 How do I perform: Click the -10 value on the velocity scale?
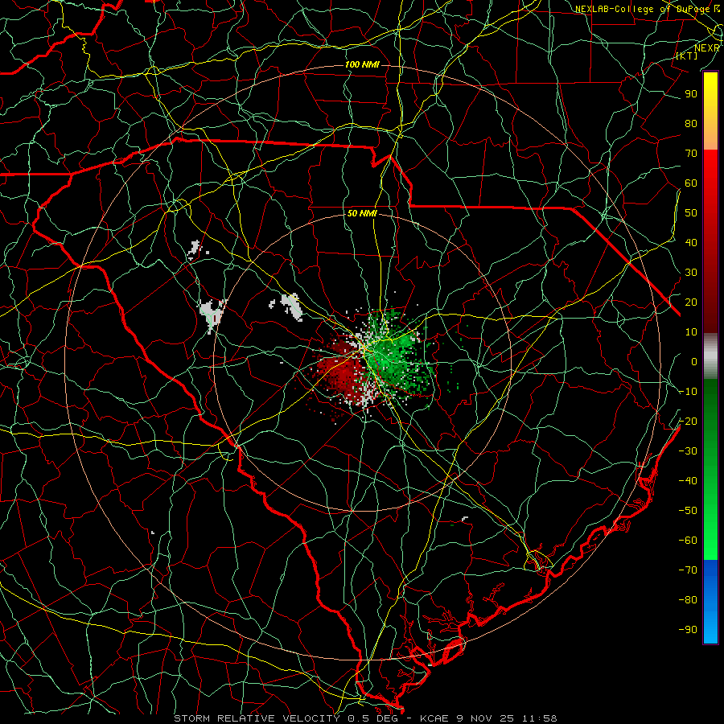coord(688,392)
